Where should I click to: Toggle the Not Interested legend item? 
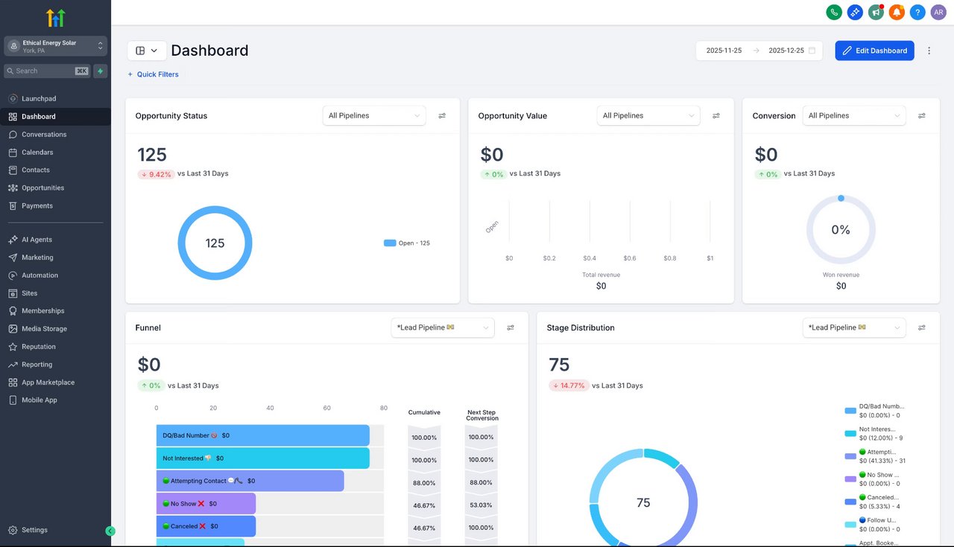click(874, 433)
